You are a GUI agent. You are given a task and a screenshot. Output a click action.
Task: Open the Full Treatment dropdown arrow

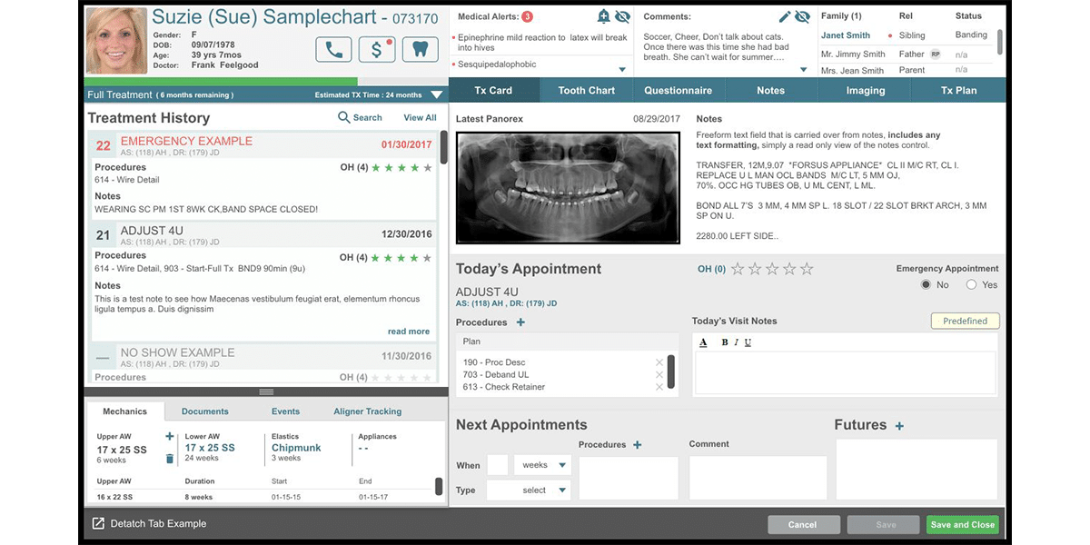(437, 94)
